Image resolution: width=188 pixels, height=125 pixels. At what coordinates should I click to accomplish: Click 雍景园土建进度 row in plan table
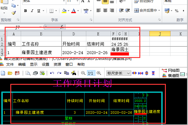click(30, 113)
